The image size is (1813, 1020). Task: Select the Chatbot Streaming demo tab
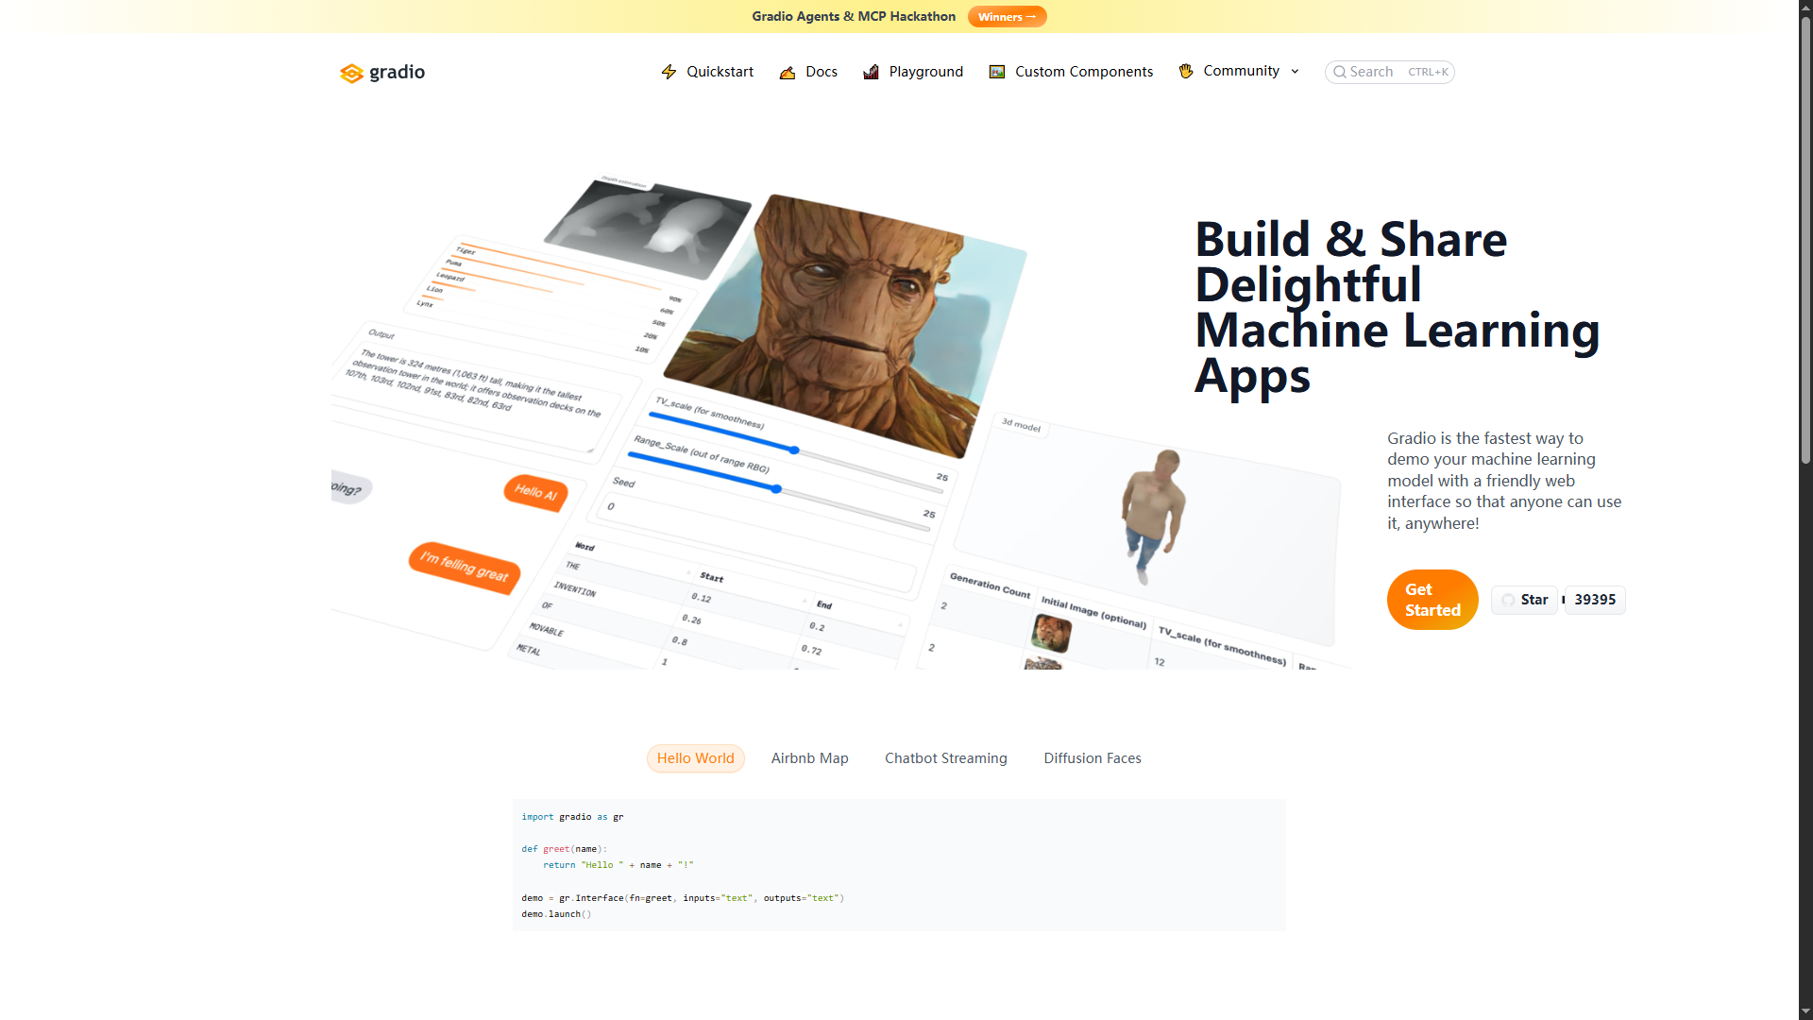pos(945,758)
